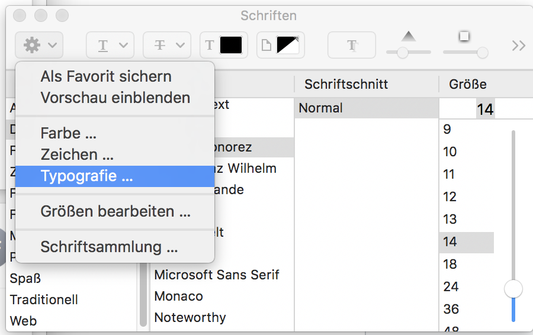Select the Monaco font family

178,296
